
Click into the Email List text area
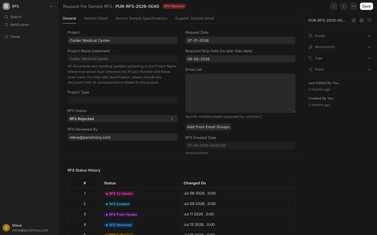click(x=240, y=93)
